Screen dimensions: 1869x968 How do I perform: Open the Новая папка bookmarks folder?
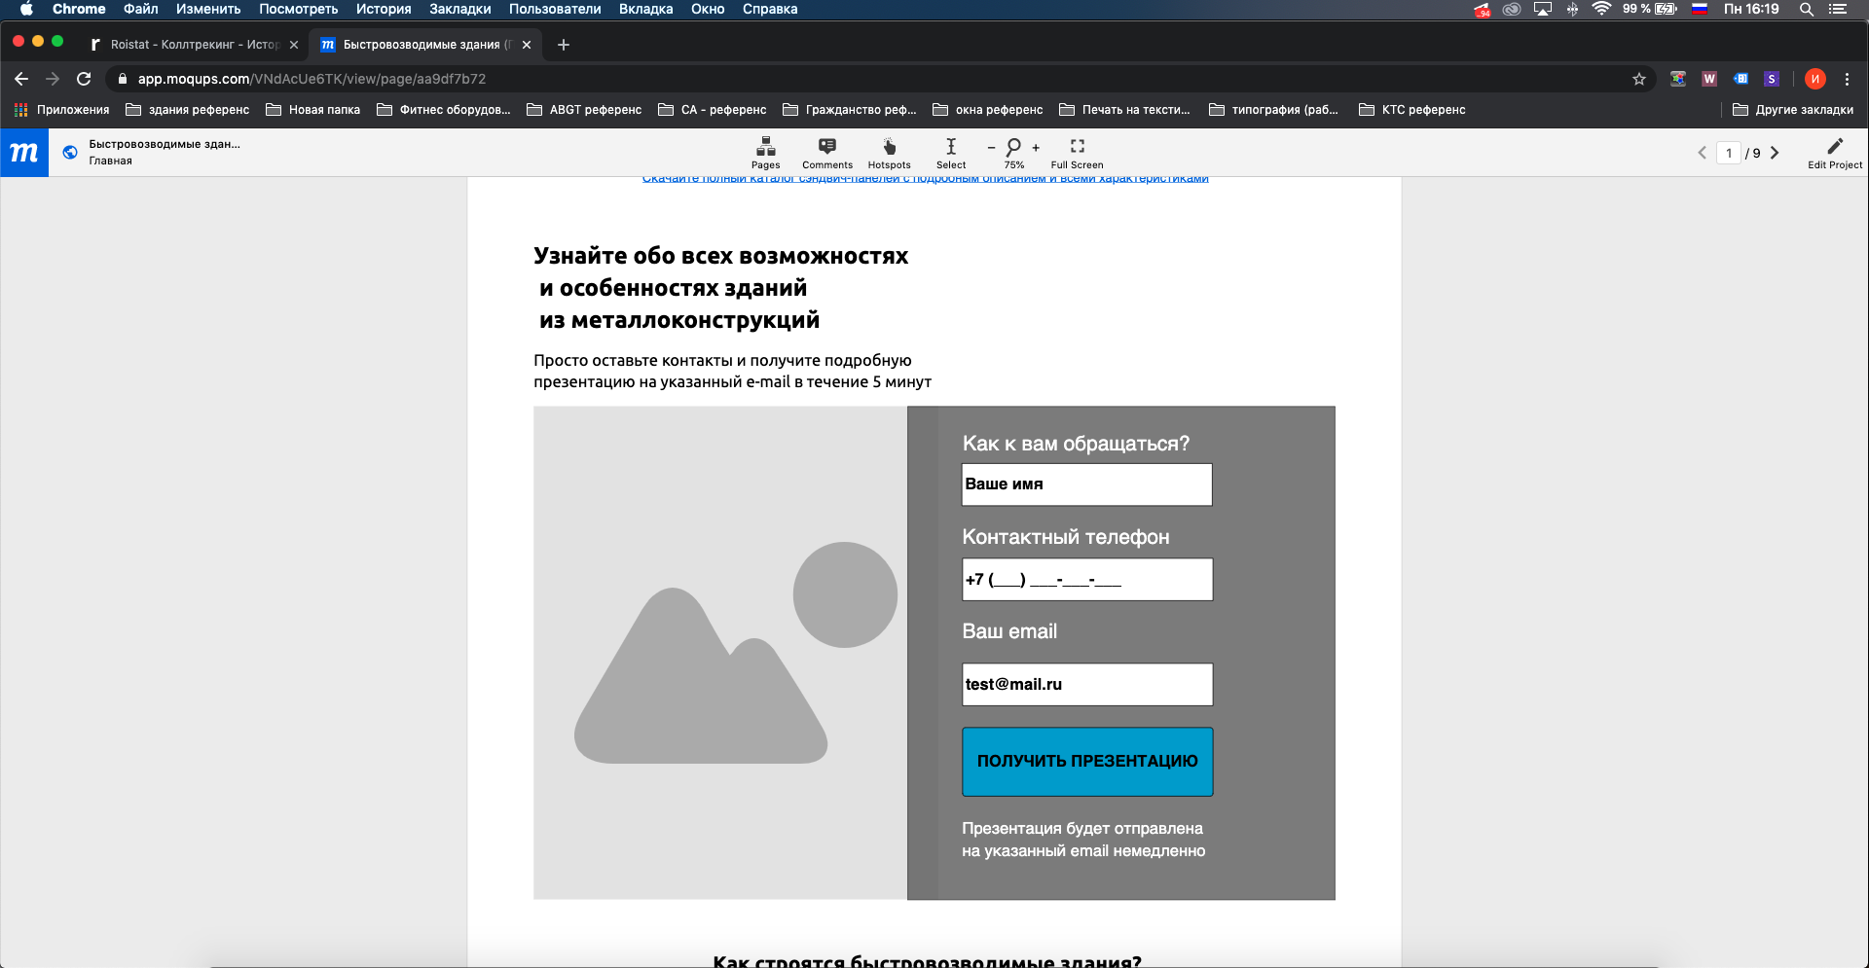coord(313,110)
